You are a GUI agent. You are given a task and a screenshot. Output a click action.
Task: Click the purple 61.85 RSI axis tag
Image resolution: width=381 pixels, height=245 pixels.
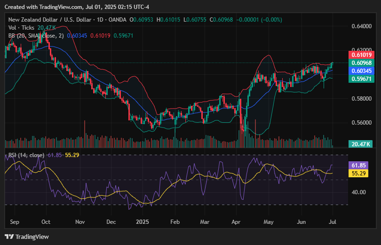click(358, 166)
